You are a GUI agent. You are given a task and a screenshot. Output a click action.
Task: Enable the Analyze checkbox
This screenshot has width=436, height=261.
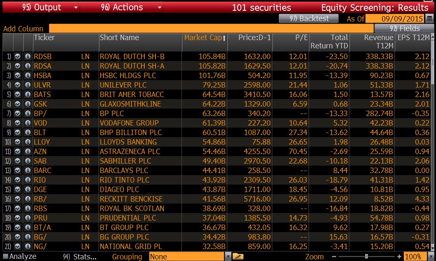[5, 256]
